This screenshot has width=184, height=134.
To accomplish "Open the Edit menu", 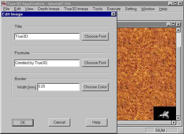I will coord(17,9).
